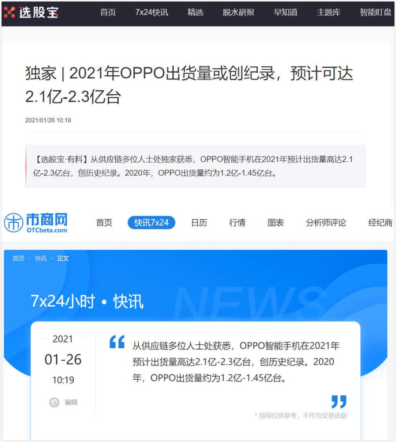Viewport: 396px width, 442px height.
Task: Open the 脱水研报 page
Action: [x=238, y=12]
